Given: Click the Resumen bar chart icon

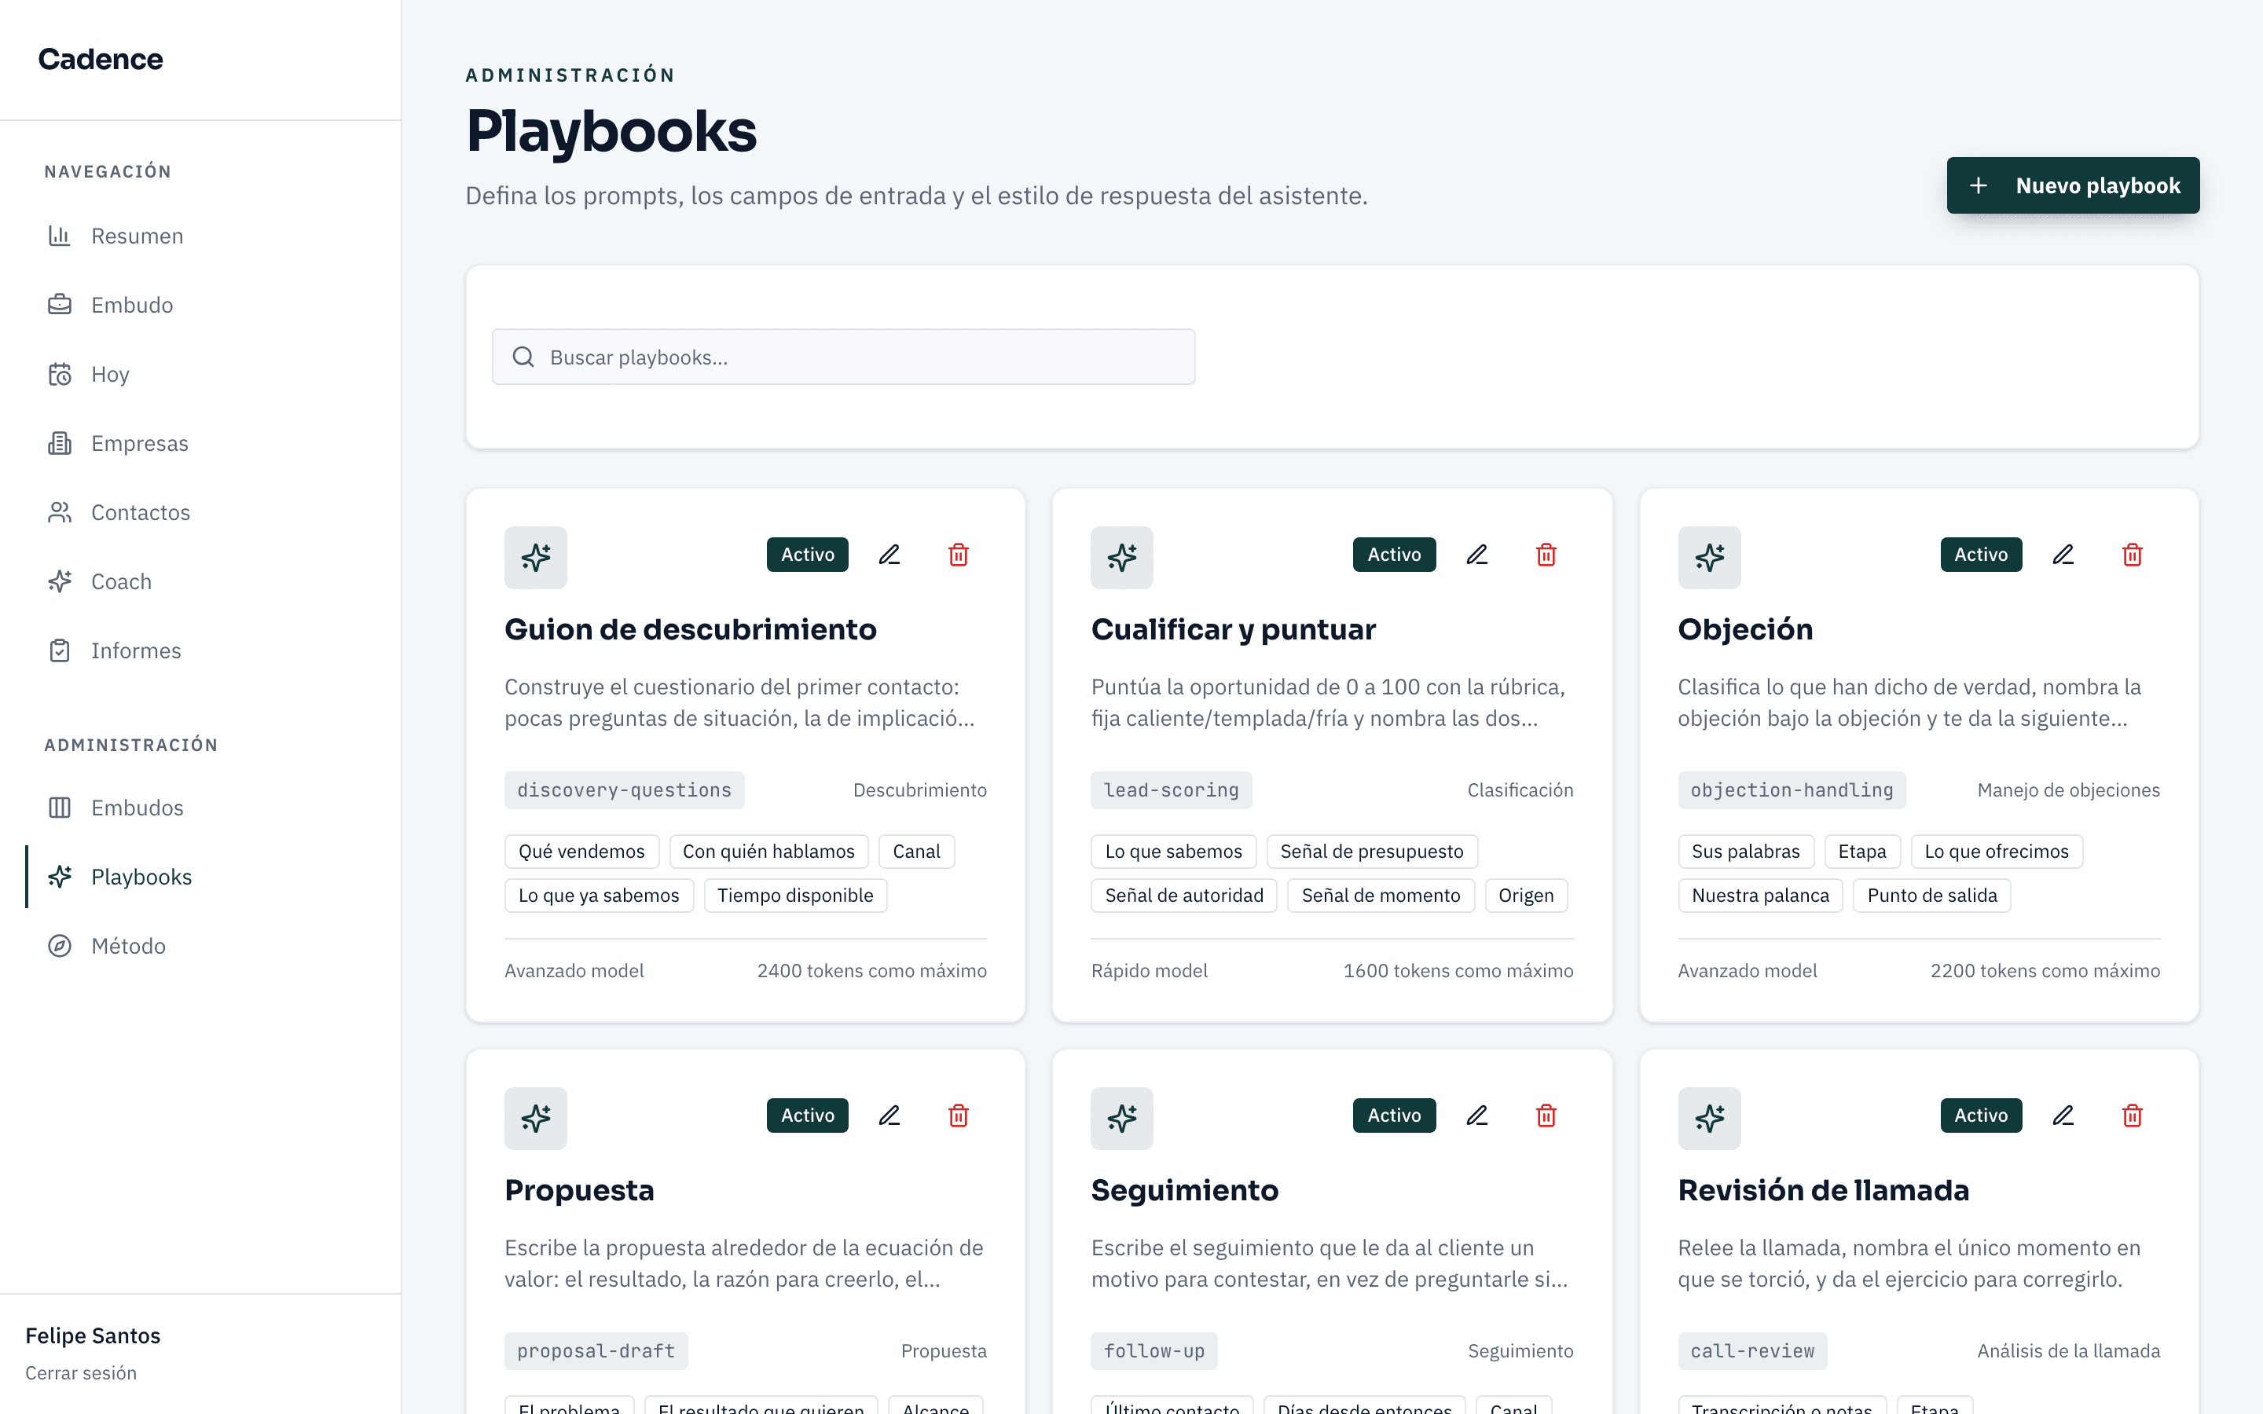Looking at the screenshot, I should tap(60, 236).
